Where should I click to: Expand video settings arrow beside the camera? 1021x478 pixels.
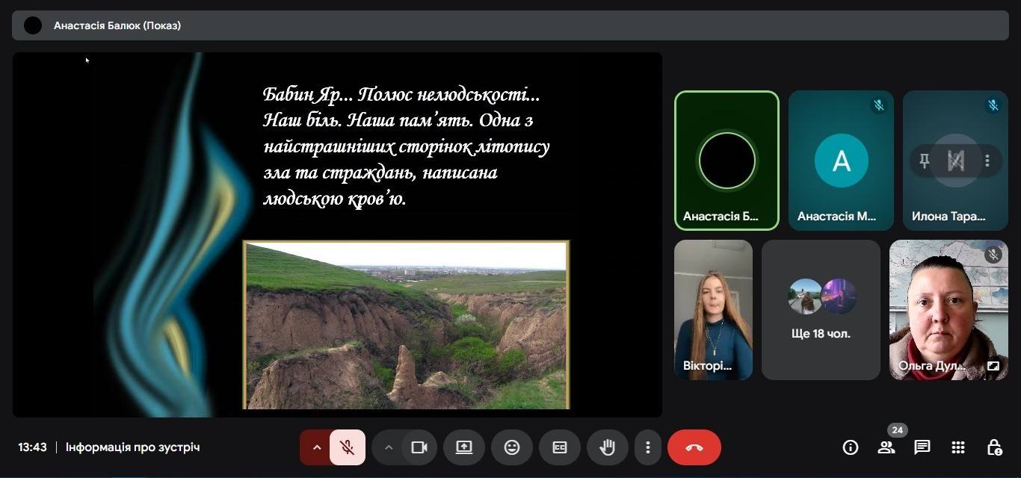388,447
